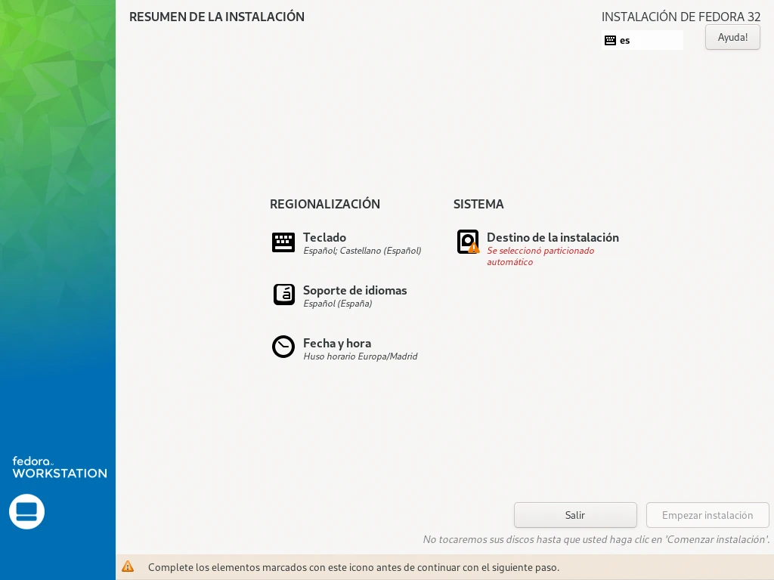Click the warning triangle in the bottom bar
Viewport: 774px width, 580px height.
click(128, 566)
